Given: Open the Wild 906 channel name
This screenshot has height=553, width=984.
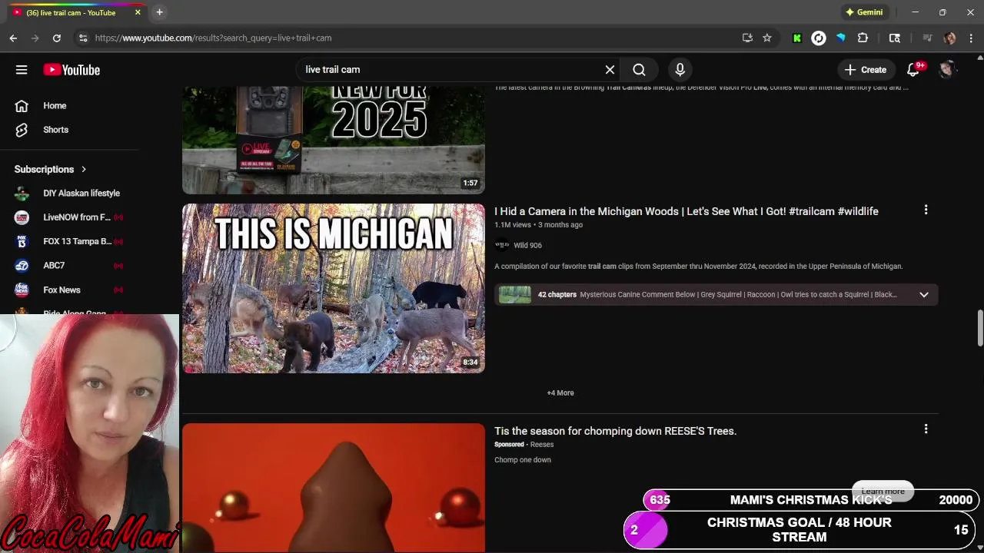Looking at the screenshot, I should (x=527, y=246).
